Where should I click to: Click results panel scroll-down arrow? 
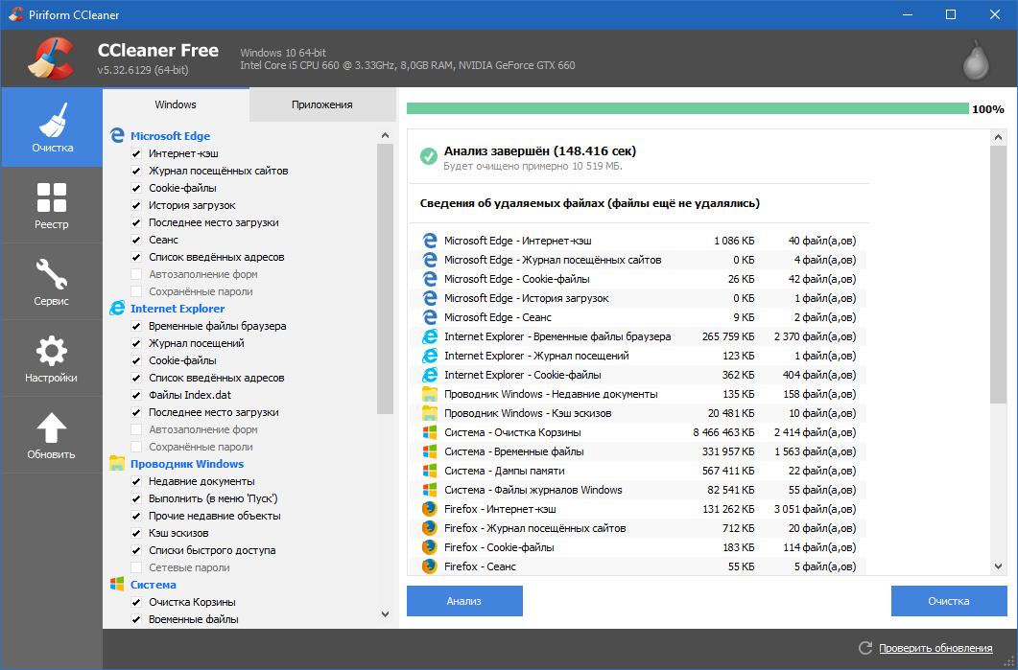click(x=999, y=566)
